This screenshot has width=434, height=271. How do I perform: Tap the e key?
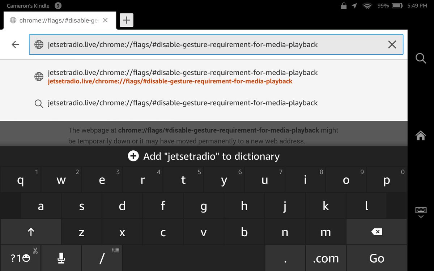[x=102, y=180]
